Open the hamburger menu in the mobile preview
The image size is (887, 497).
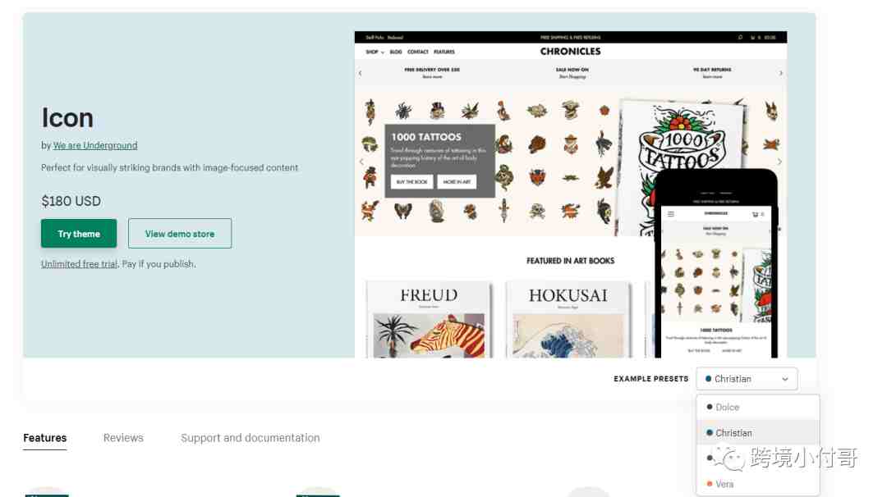[x=671, y=214]
